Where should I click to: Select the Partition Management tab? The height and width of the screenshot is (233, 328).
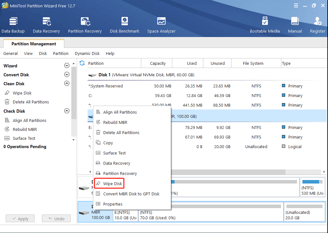(34, 44)
